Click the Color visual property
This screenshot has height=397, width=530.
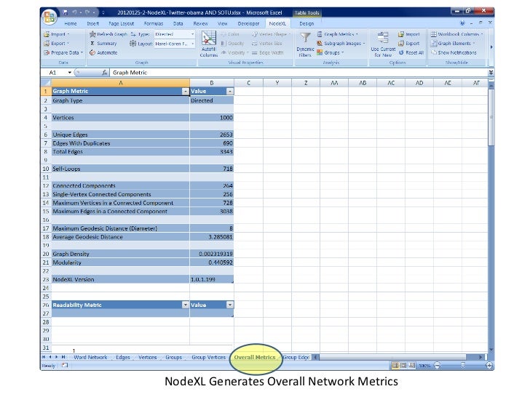pyautogui.click(x=230, y=34)
